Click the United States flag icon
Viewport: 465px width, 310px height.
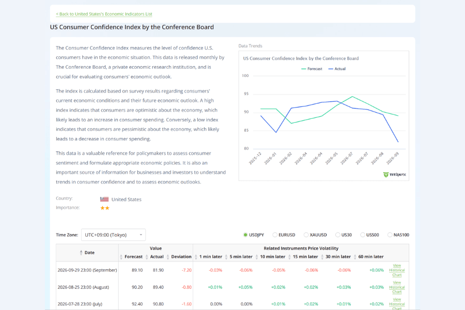[104, 199]
